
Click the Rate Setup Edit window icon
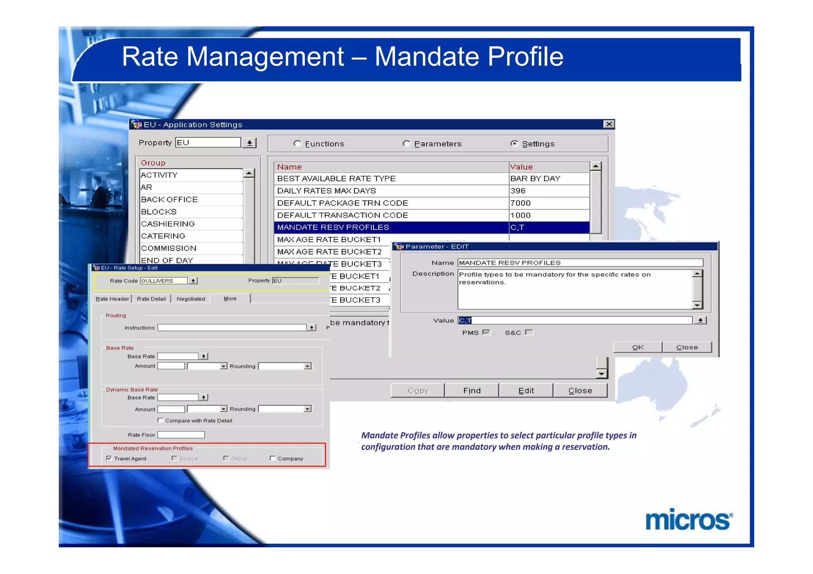point(96,268)
